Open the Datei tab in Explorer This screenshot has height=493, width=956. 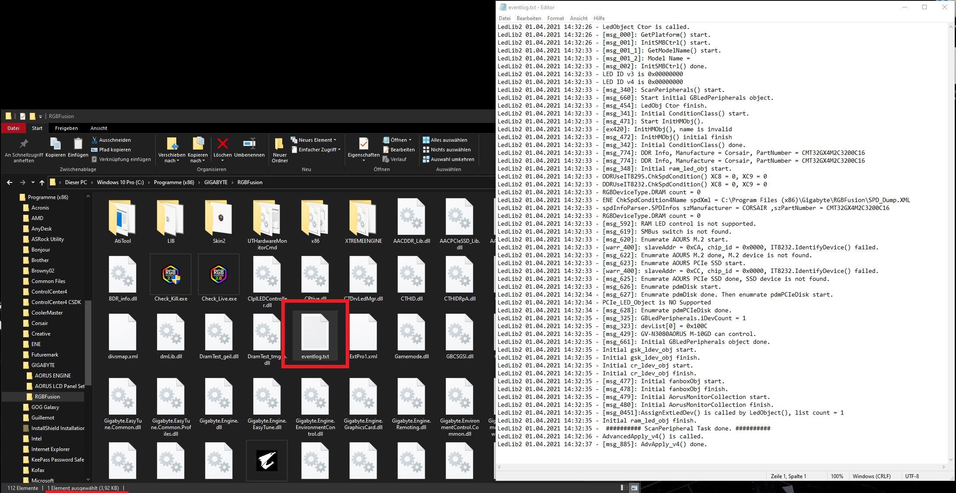coord(13,128)
